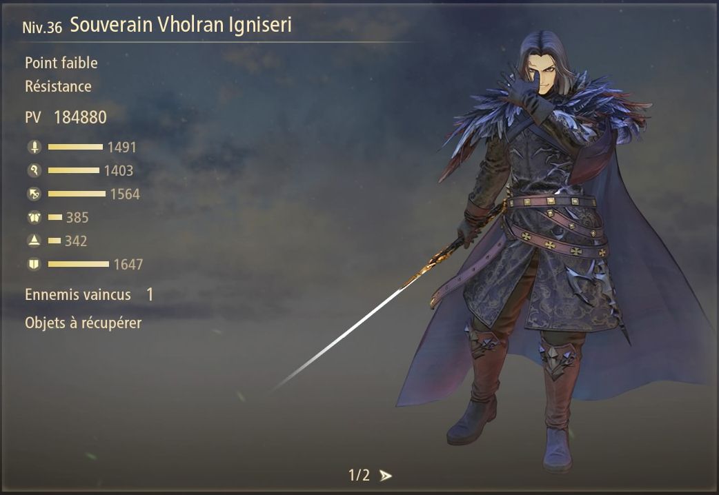The image size is (719, 495).
Task: Click the 1491 attack stat bar
Action: [x=75, y=147]
